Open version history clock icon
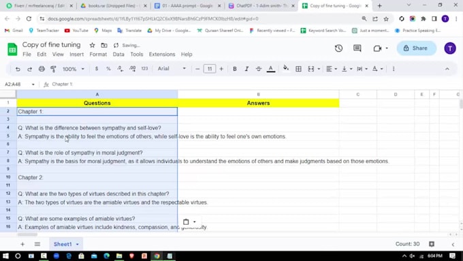Image resolution: width=463 pixels, height=261 pixels. pos(338,48)
